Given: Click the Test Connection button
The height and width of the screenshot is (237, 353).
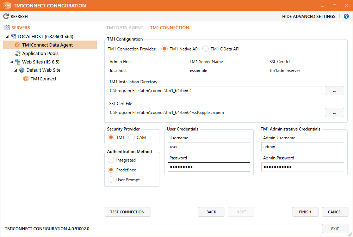Looking at the screenshot, I should (128, 212).
